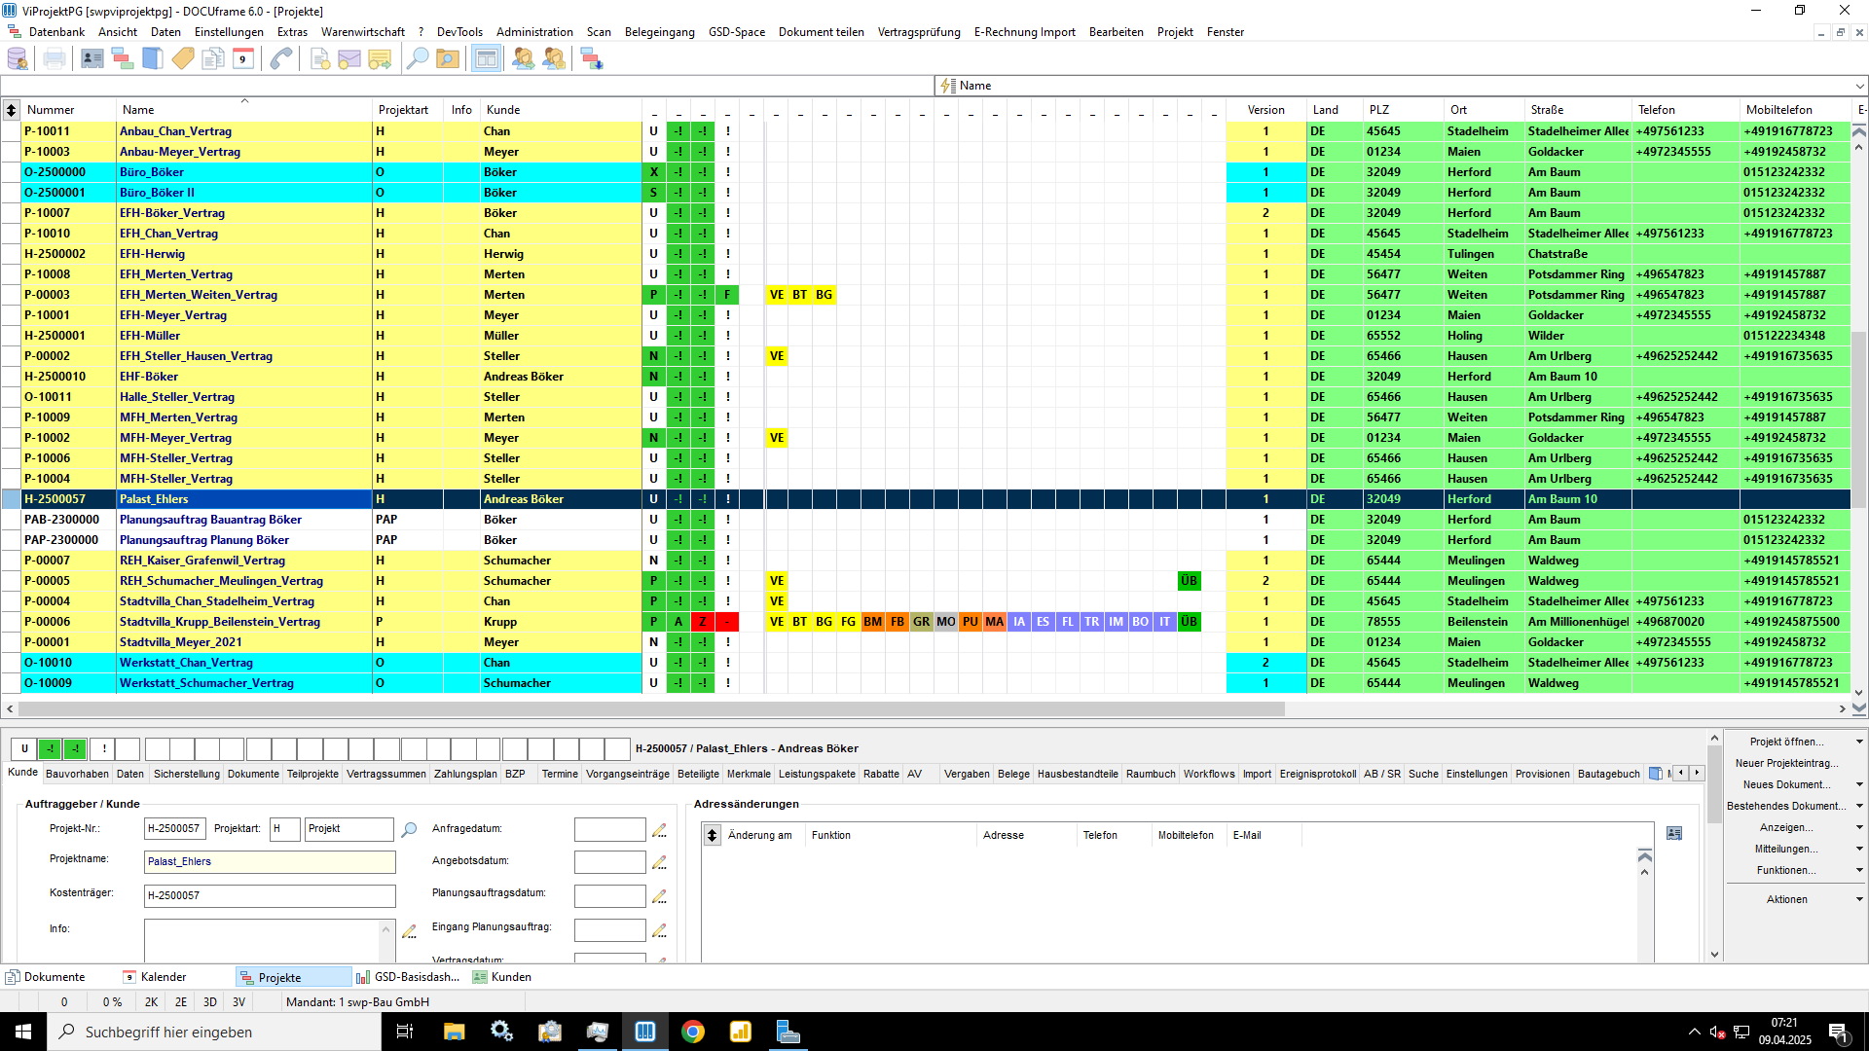Image resolution: width=1869 pixels, height=1051 pixels.
Task: Click the users with note toolbar icon
Action: (x=554, y=59)
